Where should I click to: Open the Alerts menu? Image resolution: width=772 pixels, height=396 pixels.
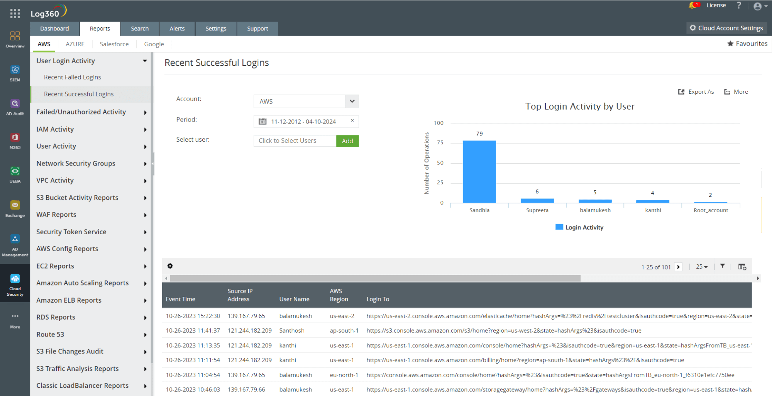pyautogui.click(x=177, y=28)
